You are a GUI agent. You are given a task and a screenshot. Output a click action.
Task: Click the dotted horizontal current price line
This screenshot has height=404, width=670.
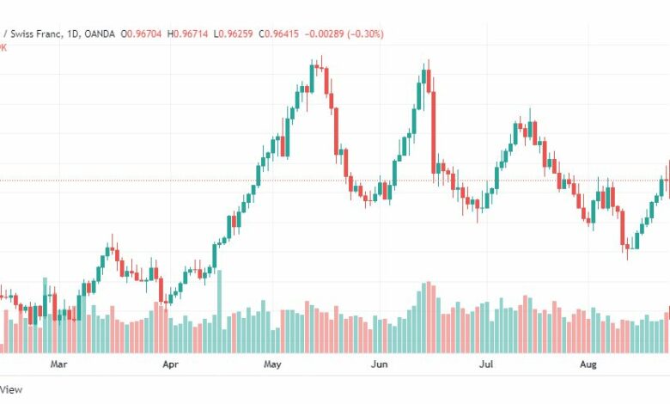pos(335,181)
